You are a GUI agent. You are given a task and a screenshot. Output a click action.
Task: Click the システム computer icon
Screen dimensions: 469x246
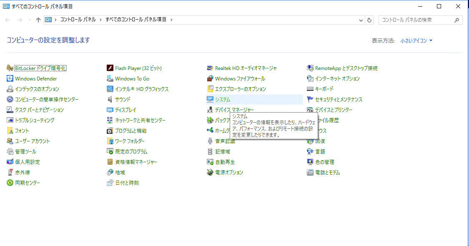click(x=210, y=99)
